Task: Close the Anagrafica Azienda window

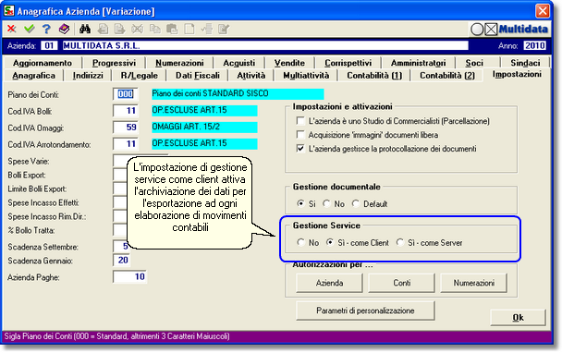Action: coord(543,11)
